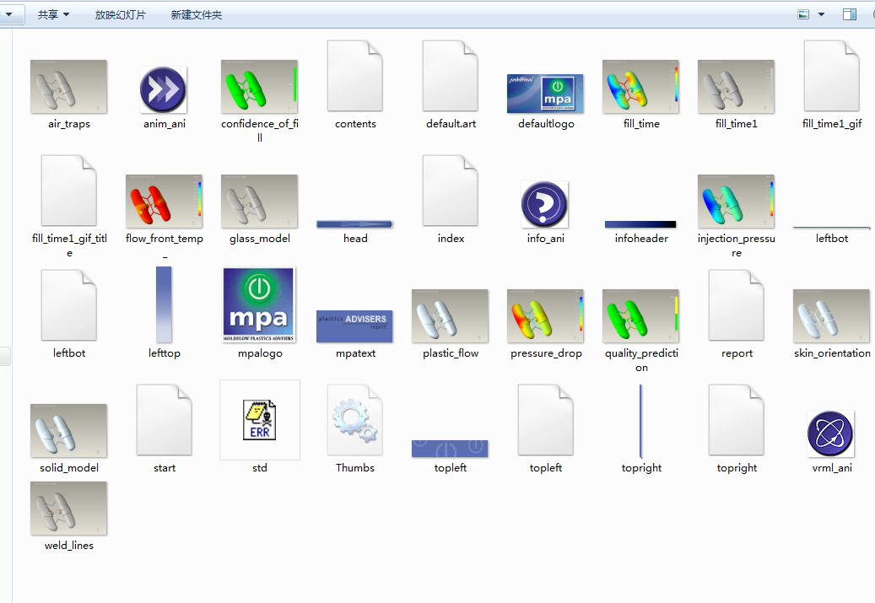Select the topright vertical line image
This screenshot has height=603, width=875.
pos(640,421)
